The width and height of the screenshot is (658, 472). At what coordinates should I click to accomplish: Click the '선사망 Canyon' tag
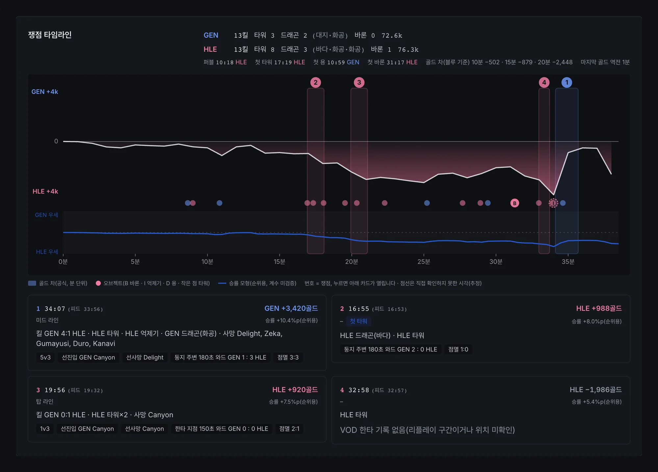click(x=144, y=429)
